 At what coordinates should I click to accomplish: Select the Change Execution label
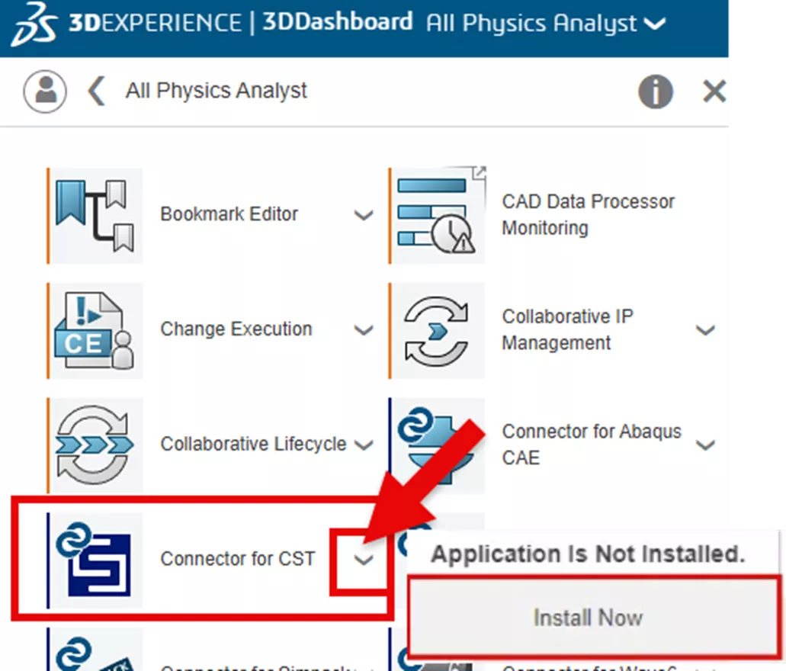point(236,329)
